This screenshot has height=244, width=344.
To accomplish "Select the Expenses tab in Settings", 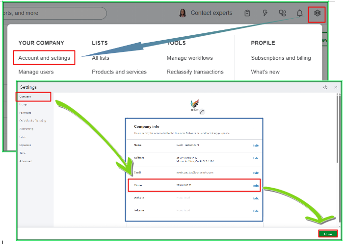I will pos(25,145).
